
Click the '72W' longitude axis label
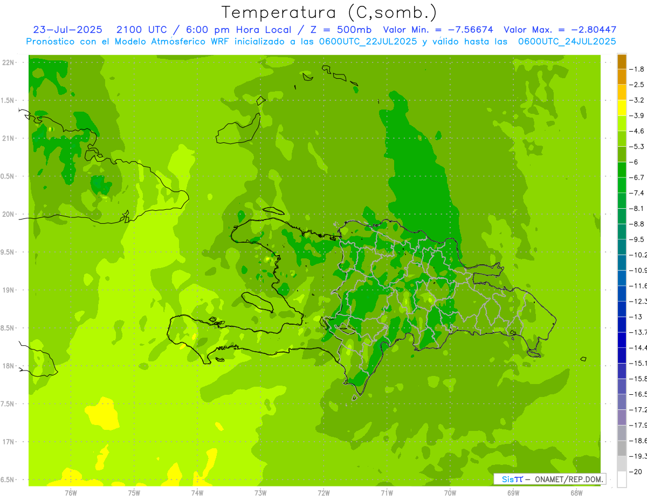[x=323, y=493]
